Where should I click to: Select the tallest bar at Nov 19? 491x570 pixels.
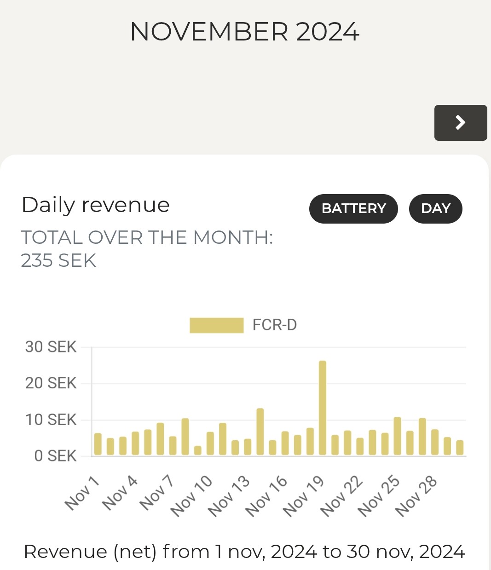pyautogui.click(x=322, y=409)
